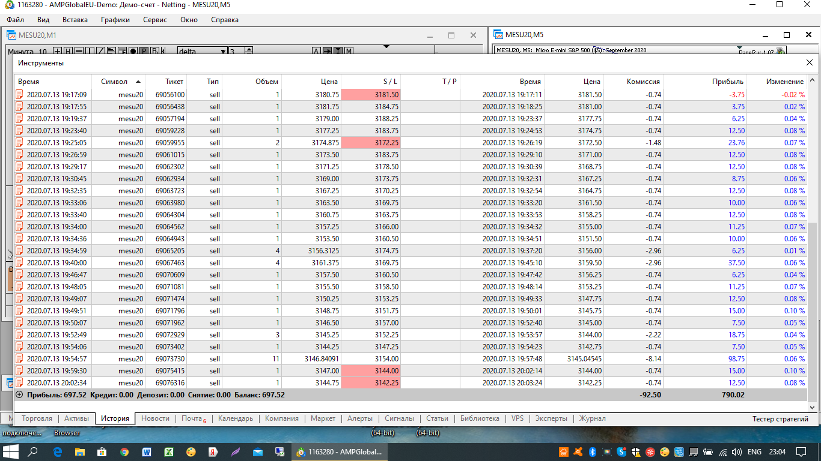Viewport: 821px width, 461px height.
Task: Open the Справка menu
Action: 225,20
